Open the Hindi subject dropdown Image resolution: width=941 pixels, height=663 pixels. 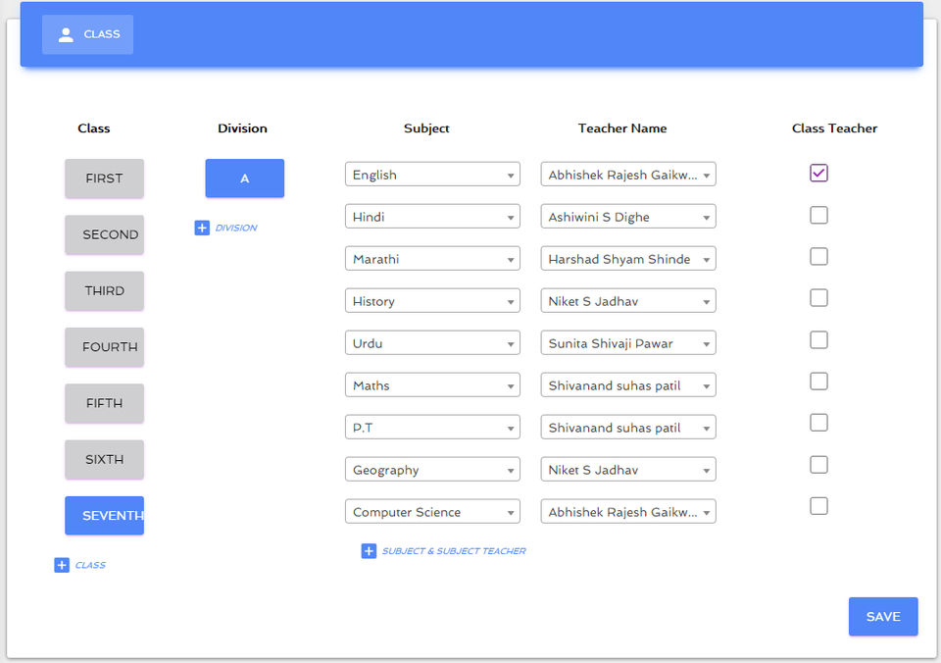(x=432, y=216)
